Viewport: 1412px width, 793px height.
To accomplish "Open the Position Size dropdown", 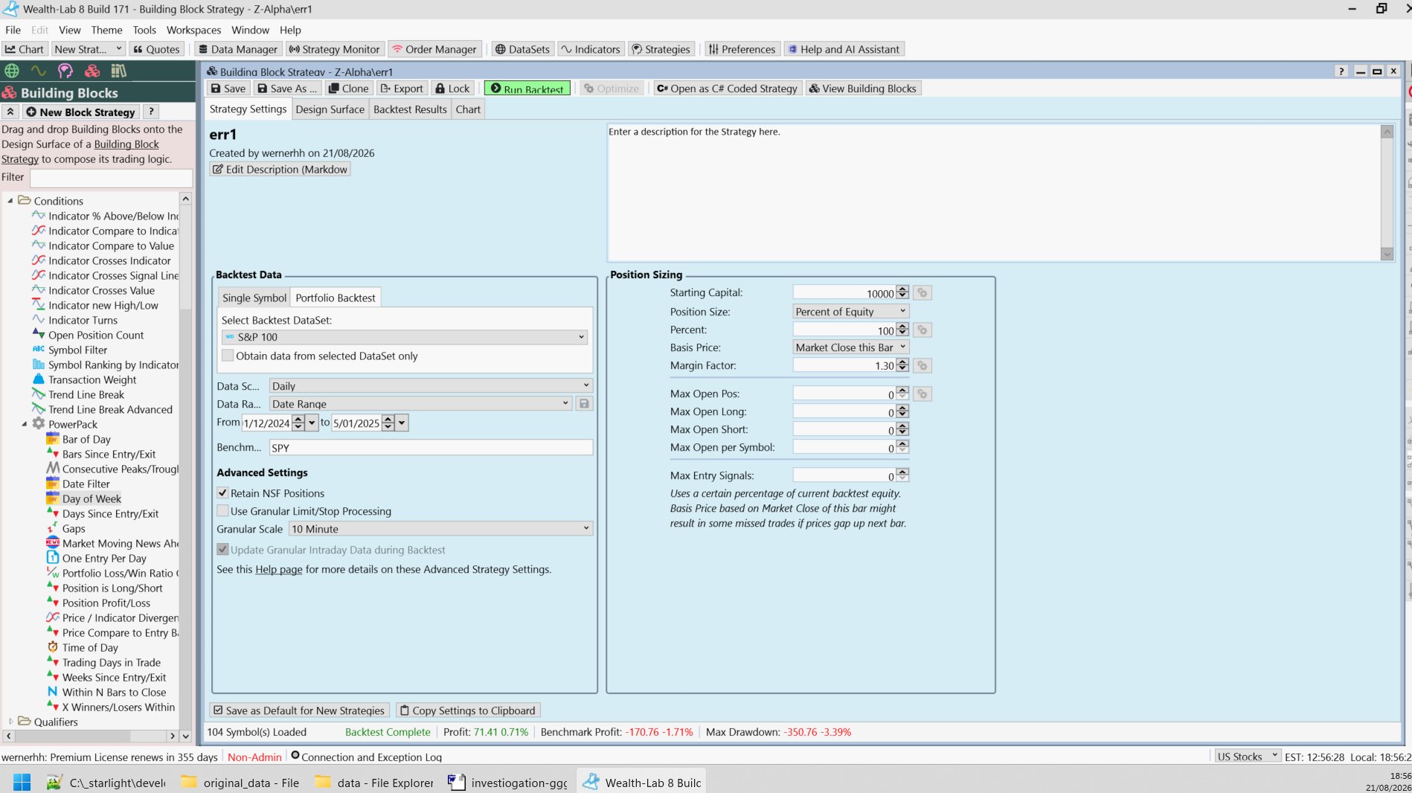I will coord(851,312).
